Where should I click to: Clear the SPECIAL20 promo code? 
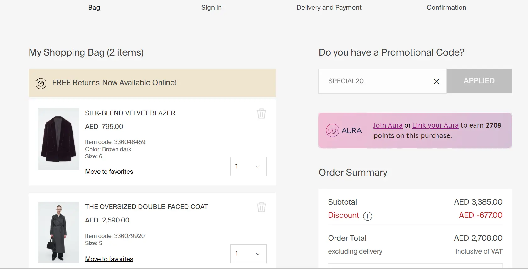436,81
